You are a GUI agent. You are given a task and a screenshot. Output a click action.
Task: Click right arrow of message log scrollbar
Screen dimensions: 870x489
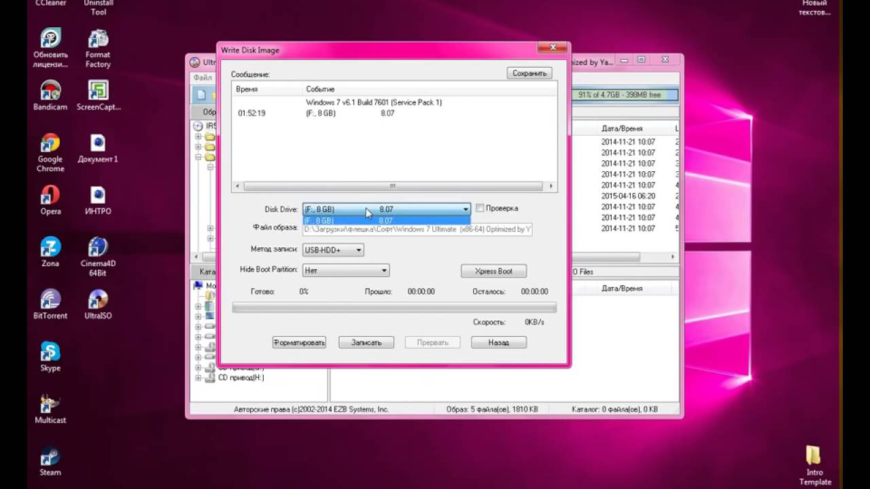click(551, 186)
